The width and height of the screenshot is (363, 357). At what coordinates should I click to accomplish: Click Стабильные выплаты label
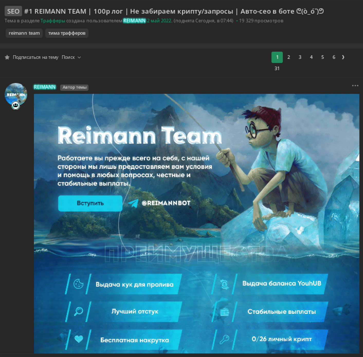(282, 312)
